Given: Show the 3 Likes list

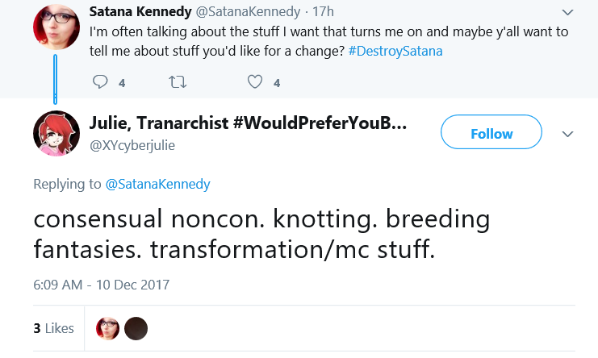Looking at the screenshot, I should click(54, 328).
